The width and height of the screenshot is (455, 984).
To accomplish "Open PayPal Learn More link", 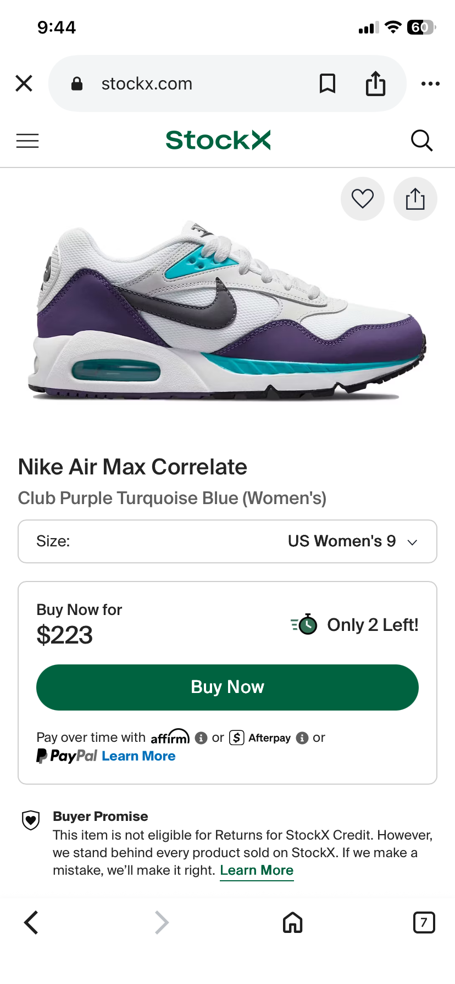I will point(138,756).
